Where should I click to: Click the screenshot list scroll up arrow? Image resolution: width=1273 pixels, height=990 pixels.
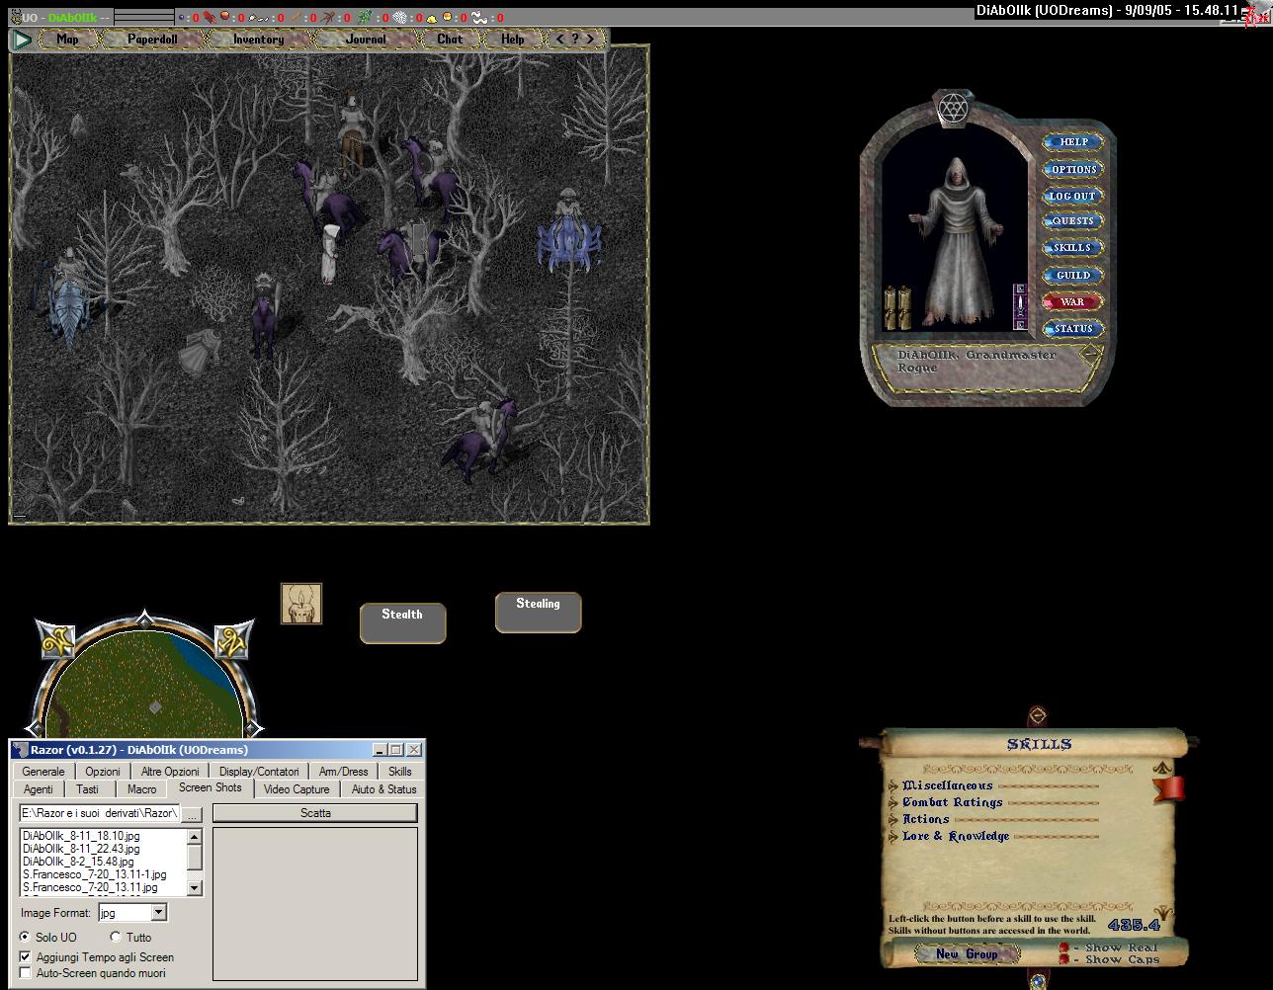[195, 837]
